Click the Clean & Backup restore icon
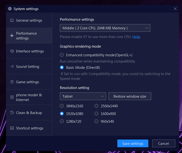Screen dimensions: 182x153 point(12,113)
